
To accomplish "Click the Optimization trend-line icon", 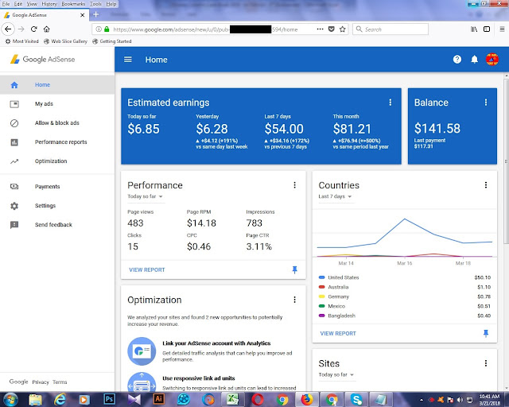I will (14, 161).
